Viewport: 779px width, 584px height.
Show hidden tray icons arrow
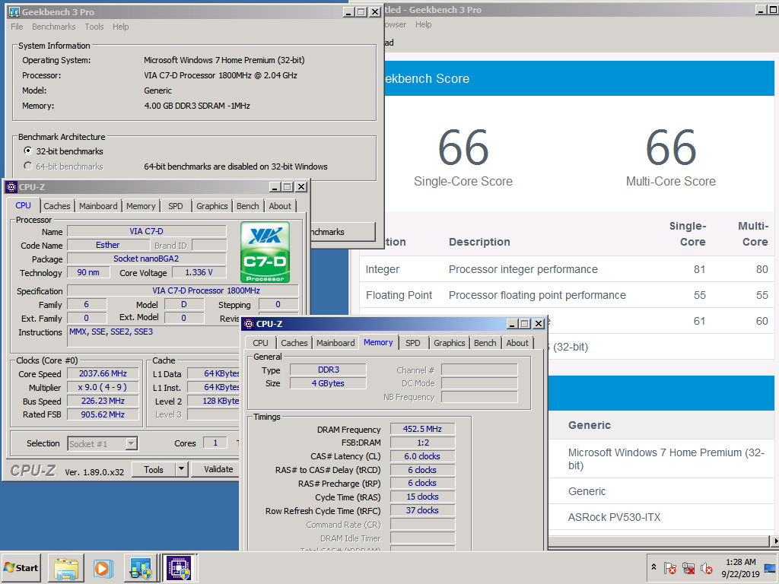point(653,567)
